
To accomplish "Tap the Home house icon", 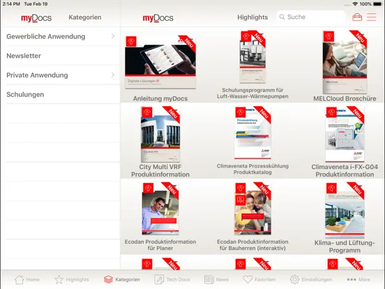I will 19,279.
